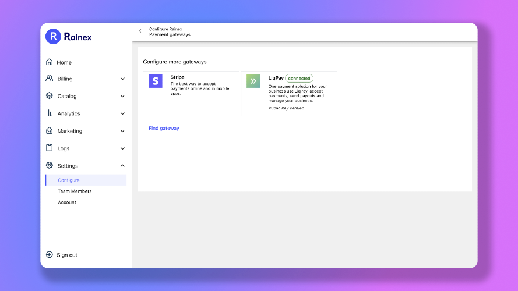Click the Configure more gateways heading
The image size is (518, 291).
click(175, 62)
